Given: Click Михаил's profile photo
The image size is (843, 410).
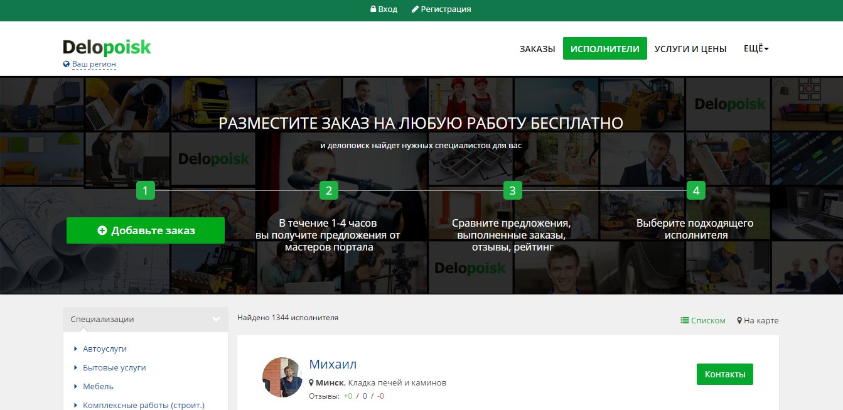Looking at the screenshot, I should coord(282,377).
